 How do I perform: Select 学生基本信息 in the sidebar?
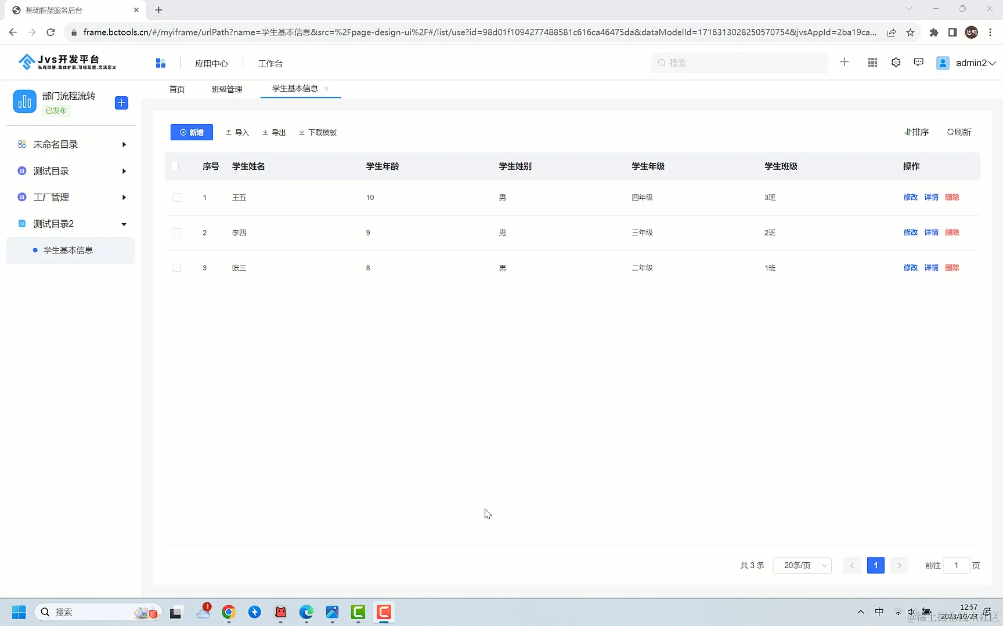point(71,250)
